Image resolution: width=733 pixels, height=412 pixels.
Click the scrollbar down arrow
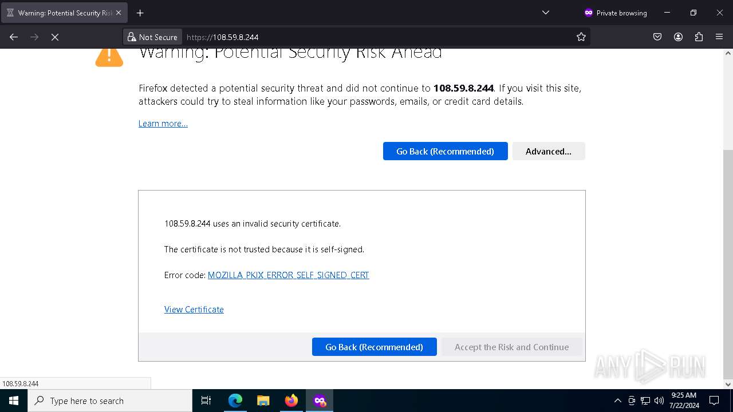[728, 384]
